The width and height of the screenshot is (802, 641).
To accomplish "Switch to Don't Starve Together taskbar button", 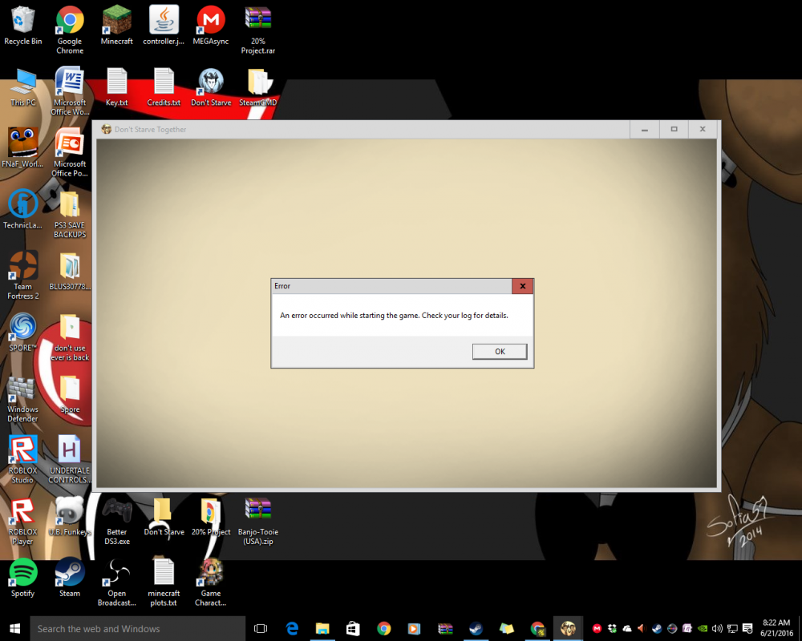I will (x=568, y=628).
